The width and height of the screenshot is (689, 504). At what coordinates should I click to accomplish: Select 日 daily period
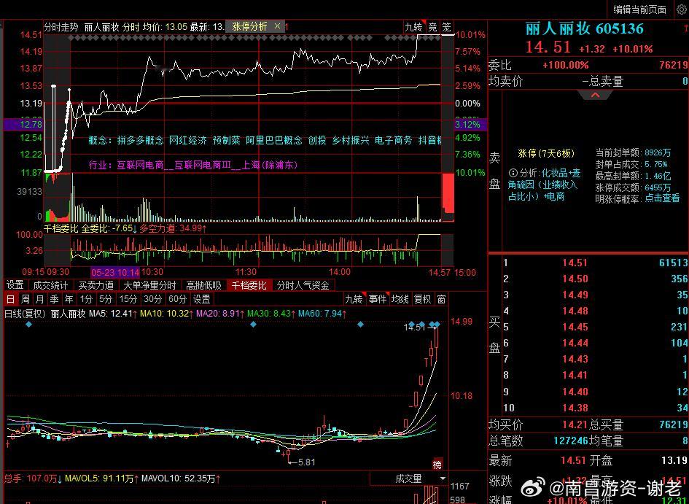point(10,299)
